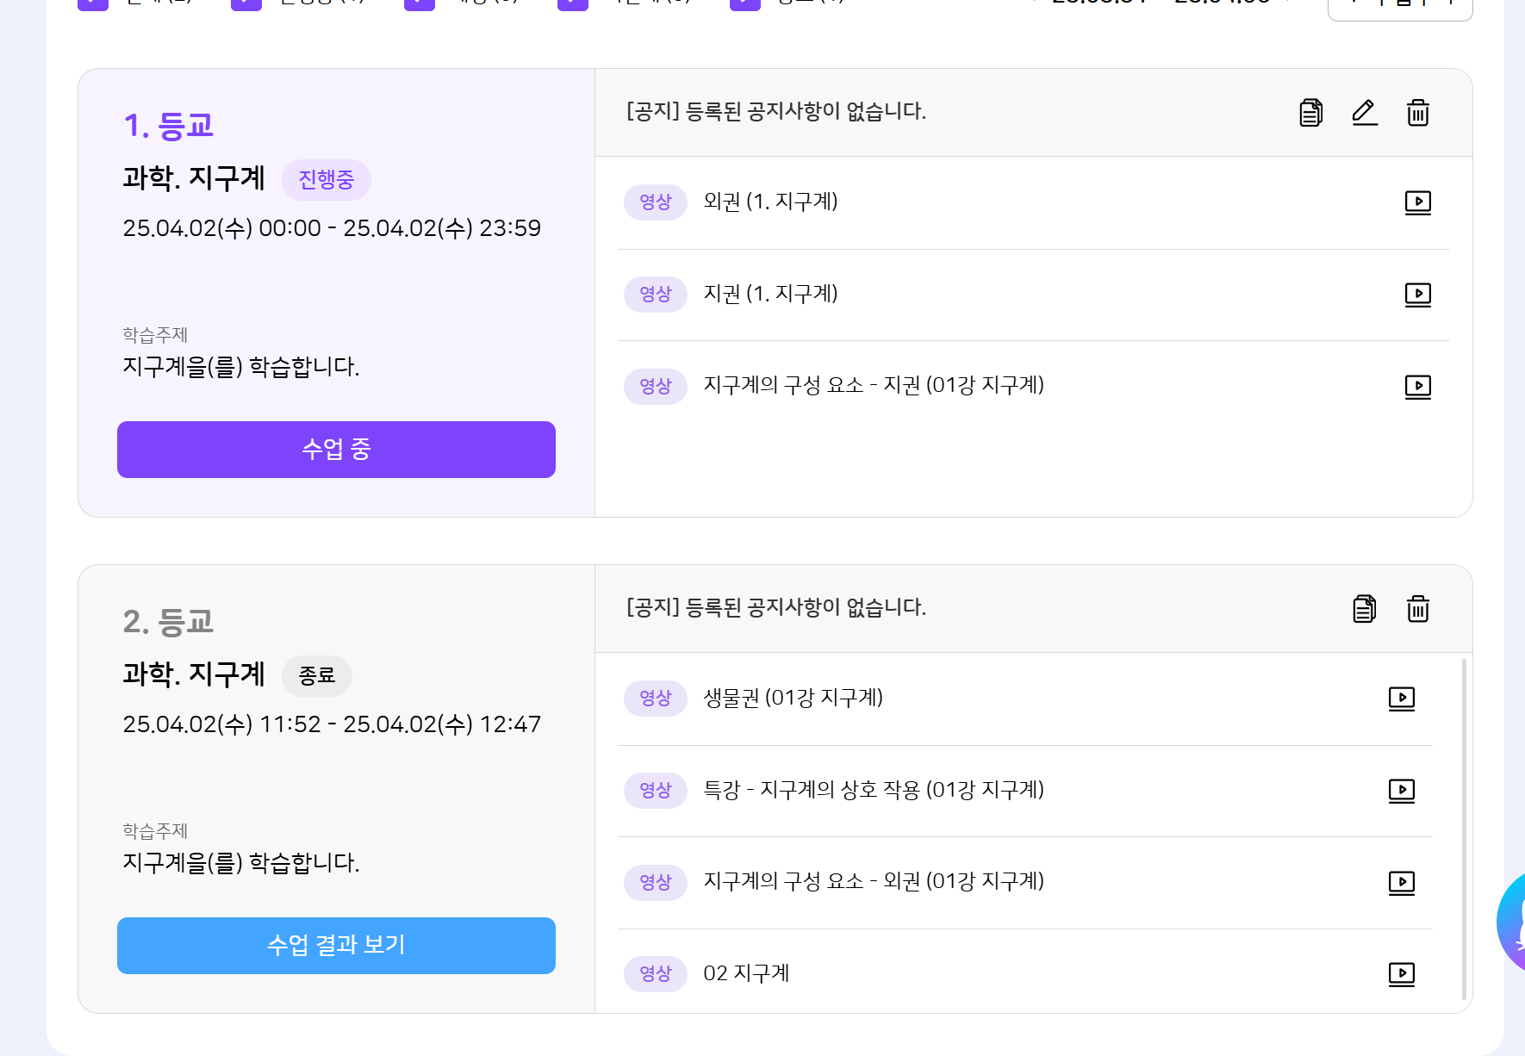Edit the first 등교 class with pencil icon
Viewport: 1525px width, 1056px height.
1365,113
